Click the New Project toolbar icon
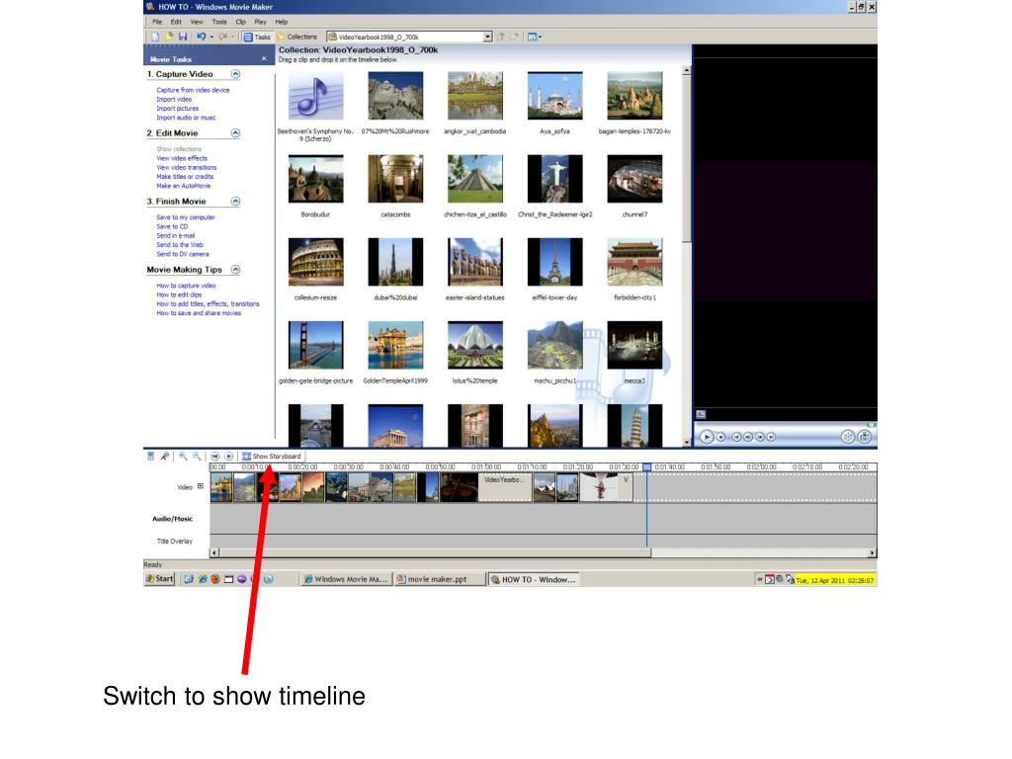 point(155,37)
